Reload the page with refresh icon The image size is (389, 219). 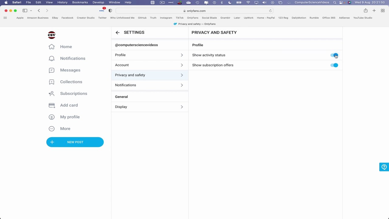tap(270, 11)
